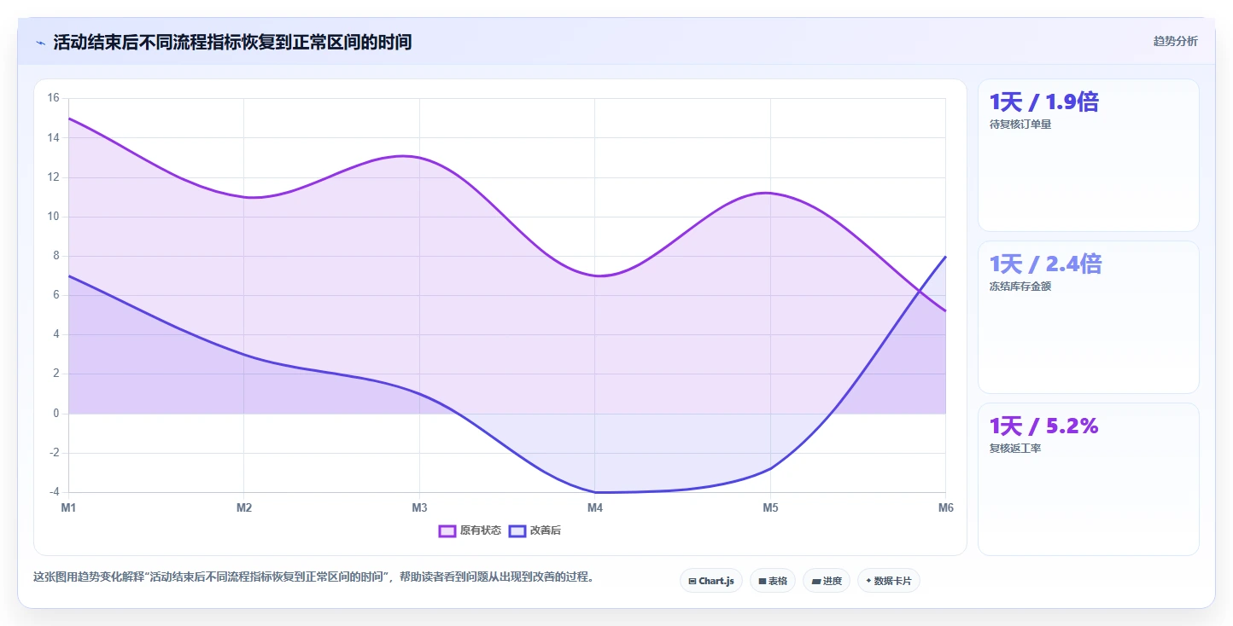Click the M3 x-axis label

[x=419, y=507]
